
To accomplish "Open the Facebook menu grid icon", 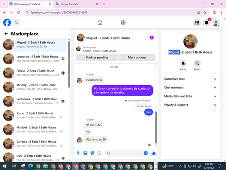I will (197, 23).
